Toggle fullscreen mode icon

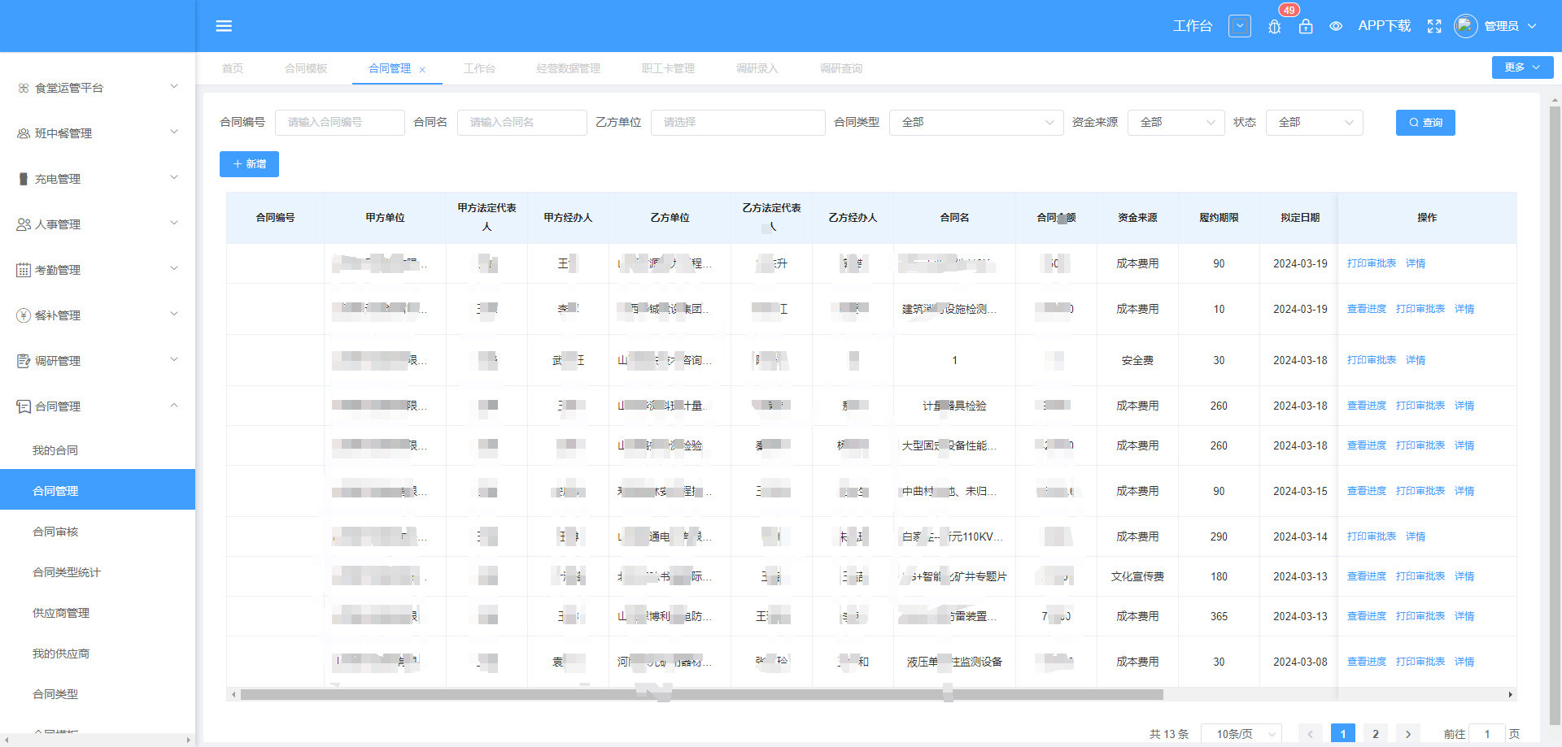click(1434, 26)
